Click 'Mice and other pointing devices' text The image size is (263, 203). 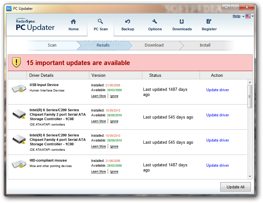(x=51, y=166)
